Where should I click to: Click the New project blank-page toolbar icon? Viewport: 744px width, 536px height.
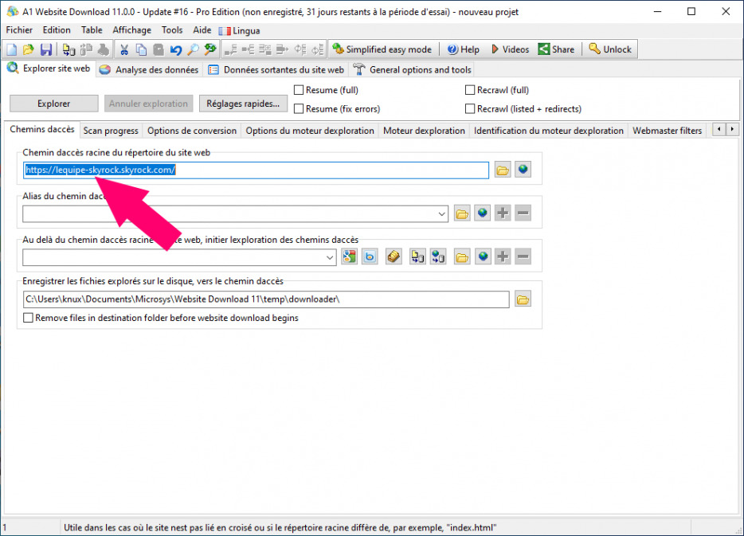click(12, 49)
